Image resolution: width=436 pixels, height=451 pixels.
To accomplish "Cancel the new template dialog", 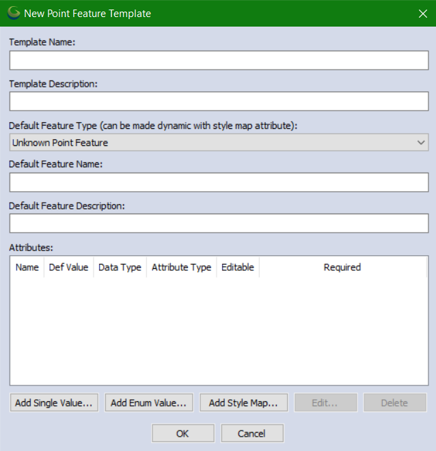I will 251,433.
